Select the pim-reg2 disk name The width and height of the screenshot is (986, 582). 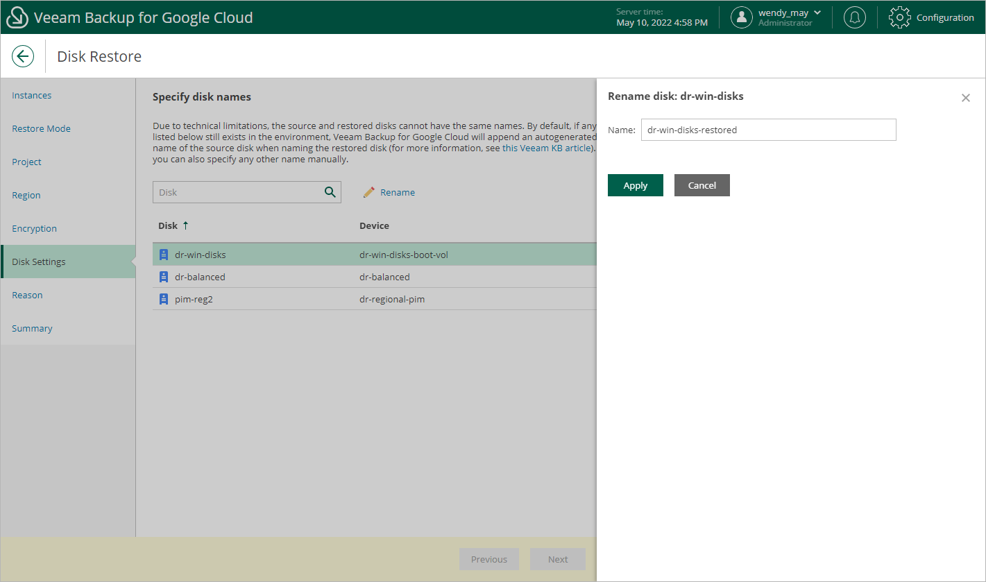[x=194, y=299]
